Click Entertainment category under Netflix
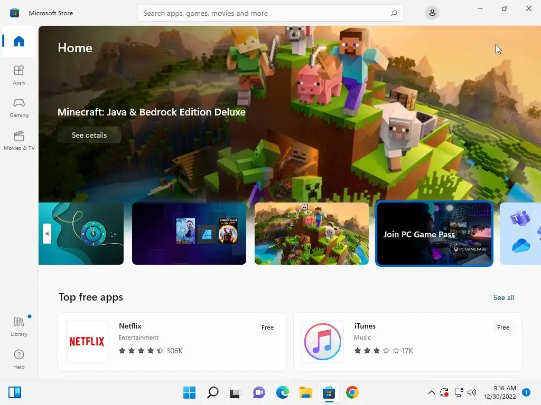This screenshot has width=541, height=405. [138, 337]
